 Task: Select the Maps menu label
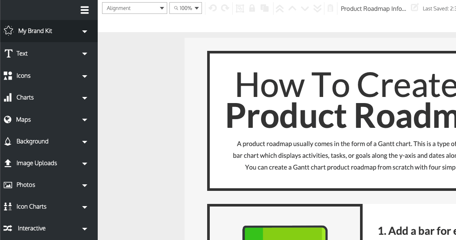[23, 120]
